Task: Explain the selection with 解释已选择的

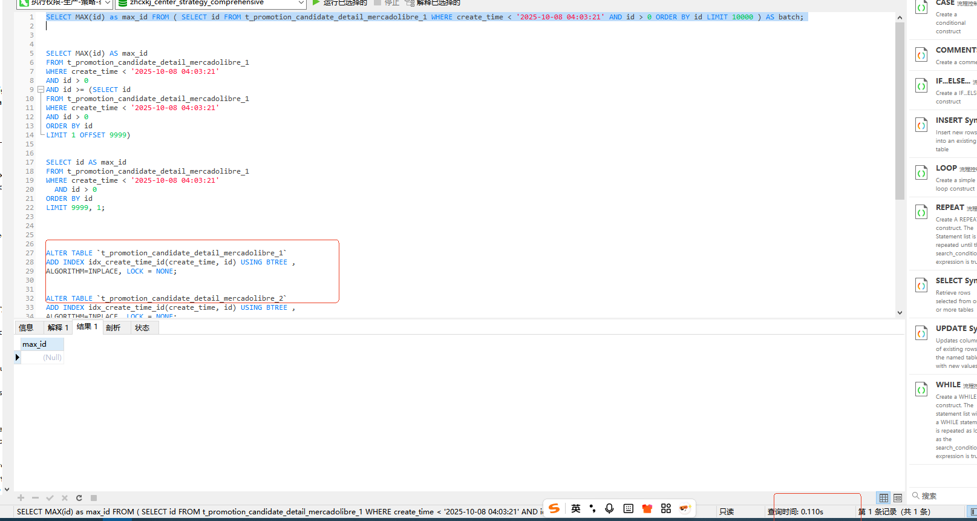Action: [433, 3]
